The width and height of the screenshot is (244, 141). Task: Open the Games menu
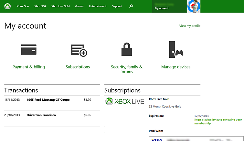pos(80,6)
